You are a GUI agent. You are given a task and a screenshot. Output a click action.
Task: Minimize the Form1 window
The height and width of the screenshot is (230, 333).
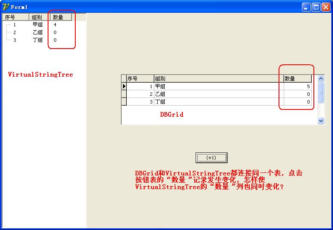(306, 7)
